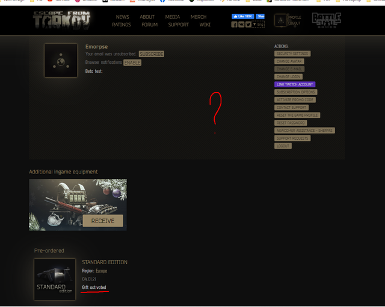Screen dimensions: 385x307
Task: Open the MEDIA menu item
Action: [x=173, y=17]
